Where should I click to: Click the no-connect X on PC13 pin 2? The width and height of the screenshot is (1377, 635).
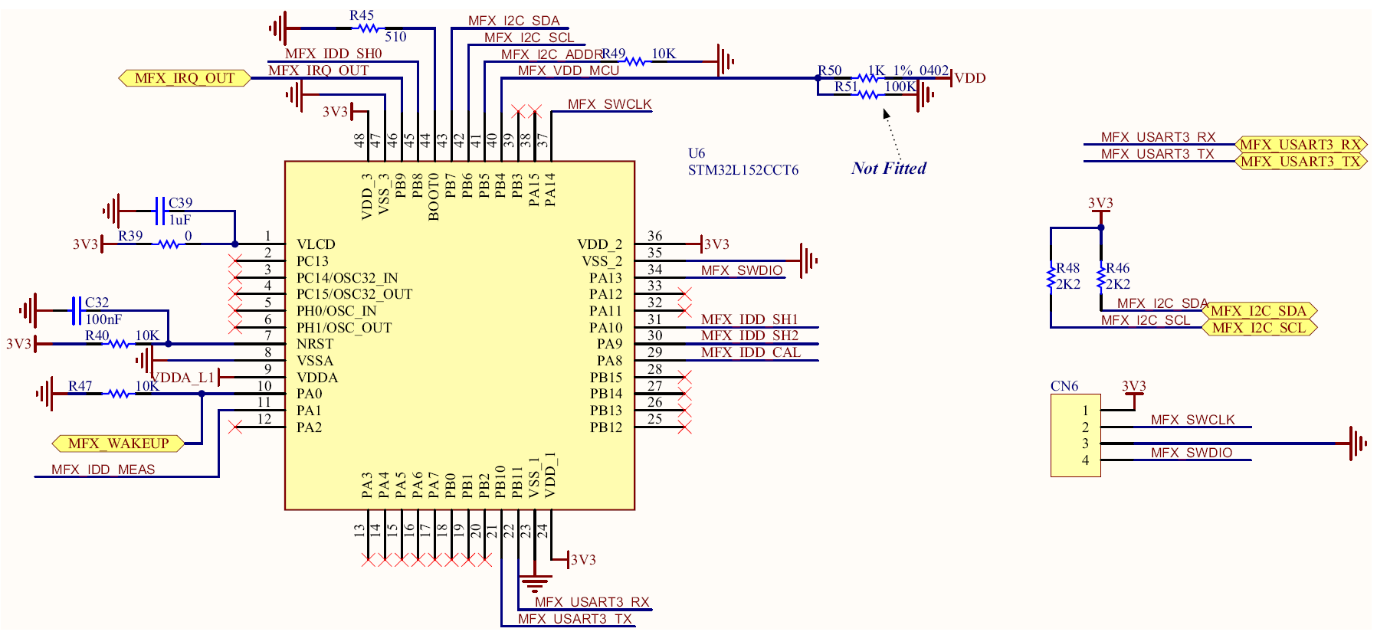click(235, 260)
